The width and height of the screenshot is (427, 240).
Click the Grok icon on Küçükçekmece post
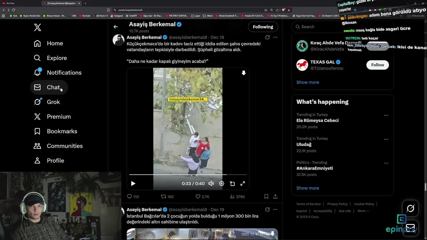pyautogui.click(x=268, y=37)
